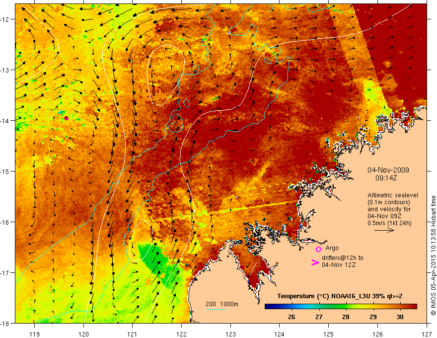Click the 0.5m/s velocity scale arrow

(384, 230)
